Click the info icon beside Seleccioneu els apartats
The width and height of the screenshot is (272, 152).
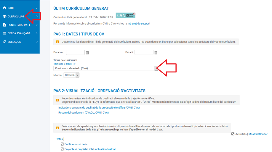tap(57, 128)
